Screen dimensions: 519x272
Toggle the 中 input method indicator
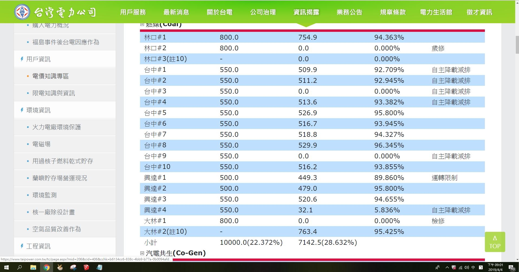(473, 267)
